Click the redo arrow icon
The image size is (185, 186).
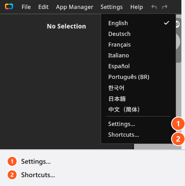(x=165, y=7)
